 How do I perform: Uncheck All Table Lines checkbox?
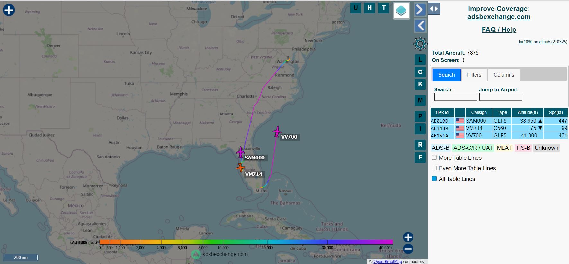tap(434, 179)
